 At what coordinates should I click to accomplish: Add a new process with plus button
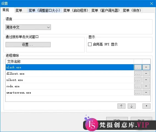coord(146,106)
